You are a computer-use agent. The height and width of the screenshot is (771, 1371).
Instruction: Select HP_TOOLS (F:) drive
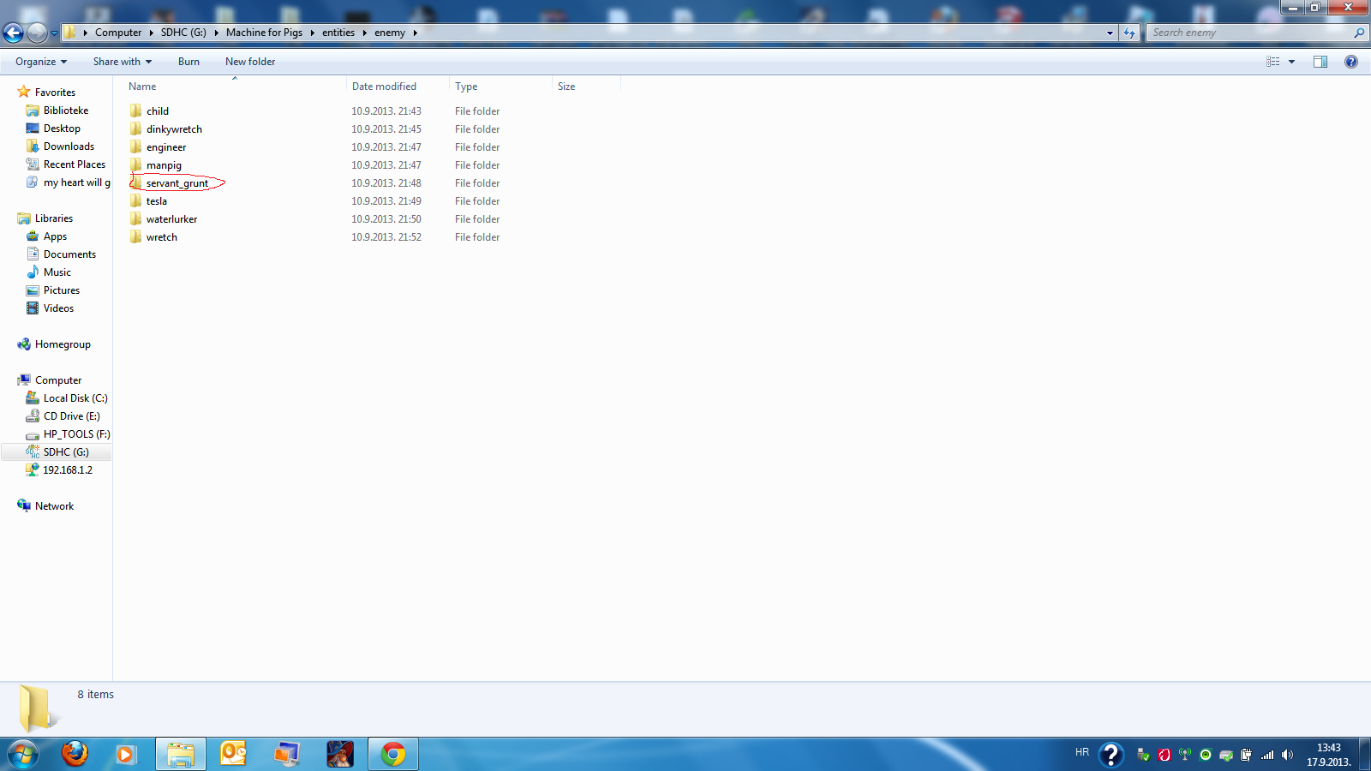pos(76,434)
